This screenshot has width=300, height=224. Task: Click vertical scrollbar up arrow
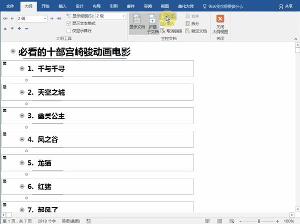tap(297, 45)
